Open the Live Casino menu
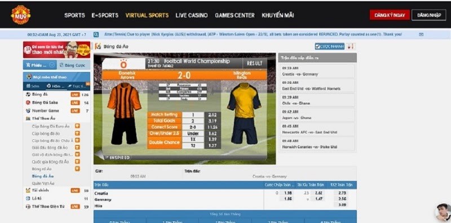Viewport: 451px width, 223px height. coord(192,16)
